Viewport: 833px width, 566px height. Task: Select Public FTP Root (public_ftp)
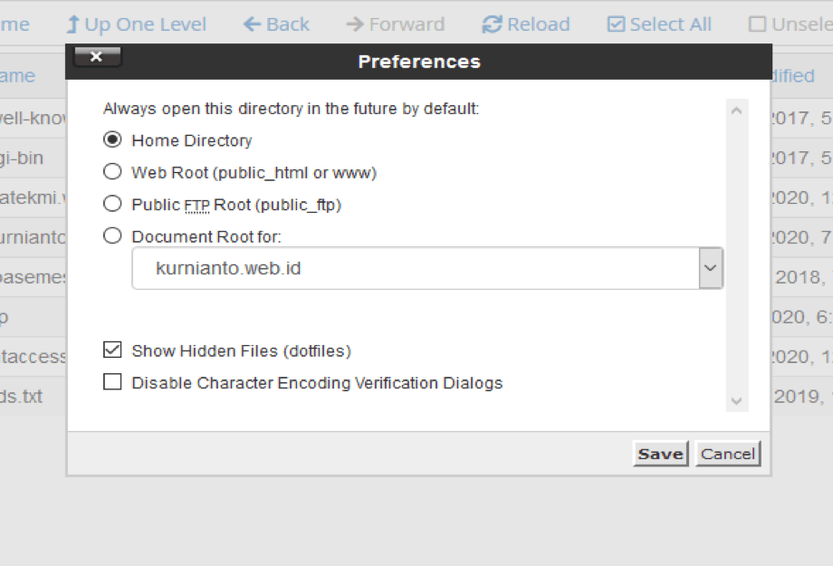click(112, 204)
